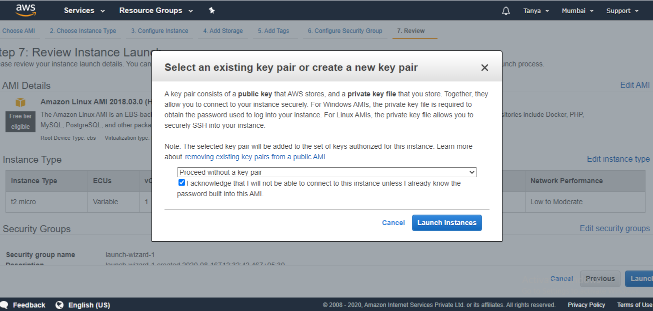Image resolution: width=653 pixels, height=311 pixels.
Task: Click the Feedback speech bubble icon
Action: point(4,305)
